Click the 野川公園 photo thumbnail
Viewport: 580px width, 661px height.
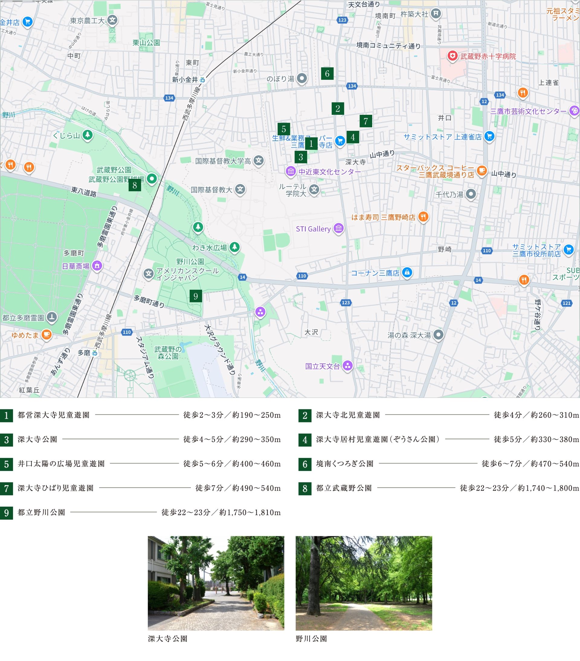pyautogui.click(x=364, y=583)
